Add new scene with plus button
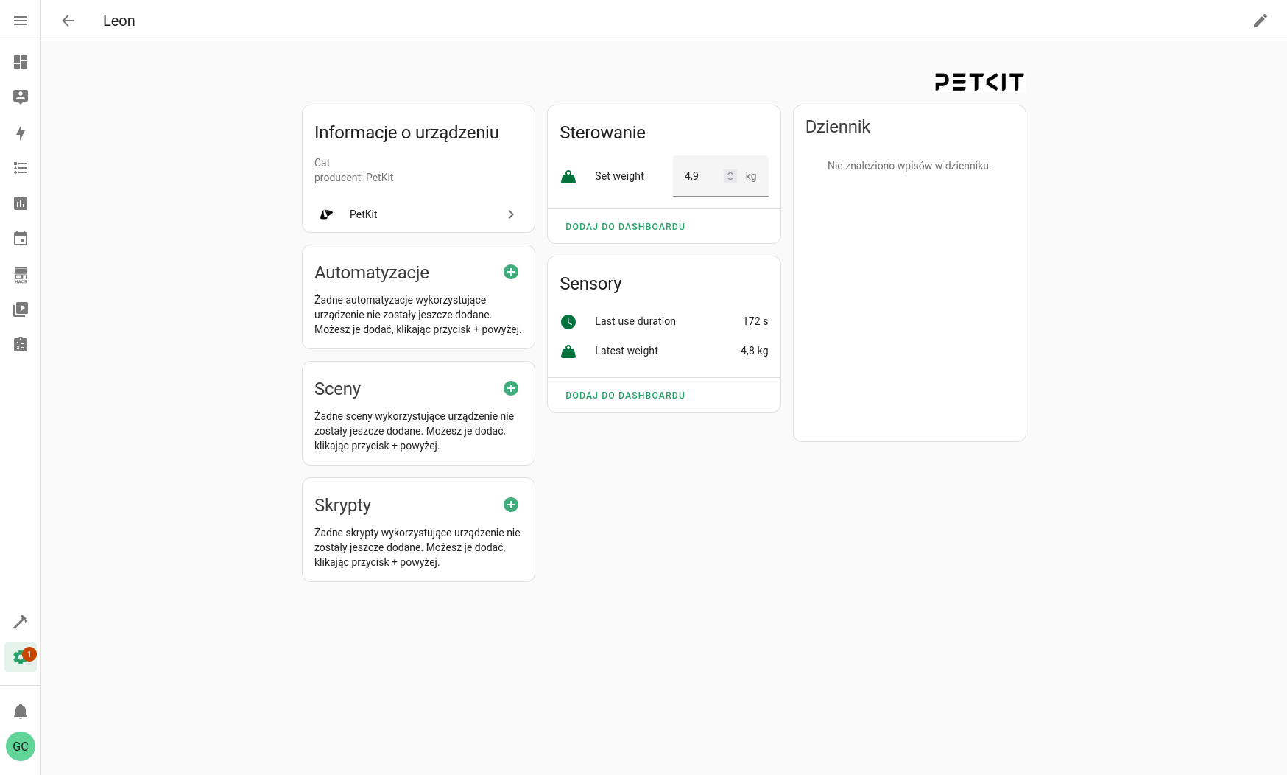Image resolution: width=1287 pixels, height=775 pixels. point(511,388)
